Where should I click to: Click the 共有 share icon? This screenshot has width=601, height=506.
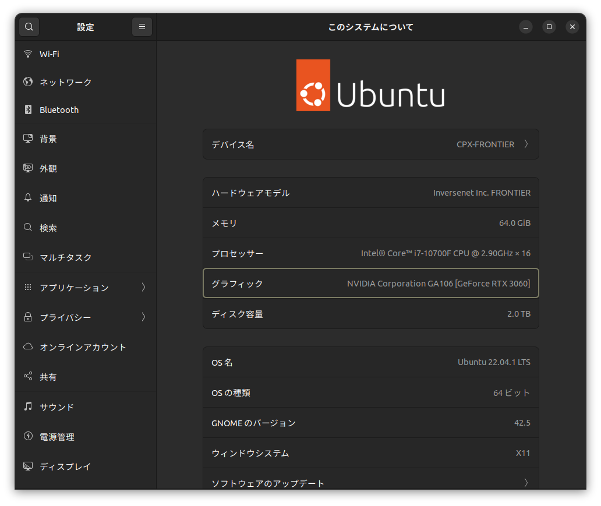coord(28,376)
